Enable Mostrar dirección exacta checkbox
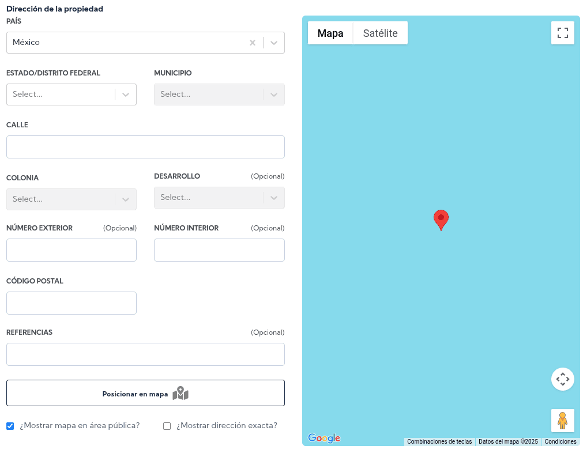 pos(167,426)
